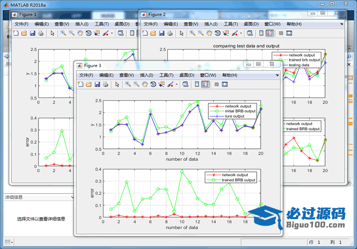Viewport: 357px width, 249px height.
Task: Open file icon in Figure 1 toolbar
Action: 24,33
